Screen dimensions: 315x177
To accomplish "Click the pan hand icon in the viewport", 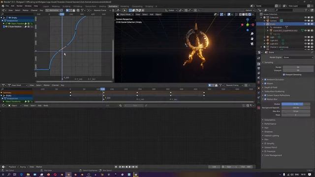I will click(252, 39).
